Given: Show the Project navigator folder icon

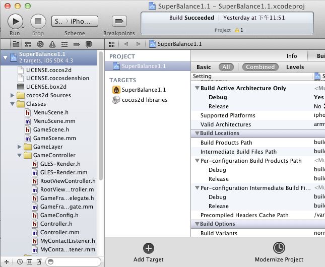Looking at the screenshot, I should [16, 44].
